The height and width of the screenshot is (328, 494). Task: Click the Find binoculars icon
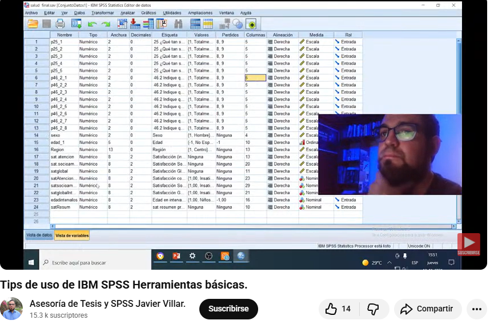[x=178, y=24]
